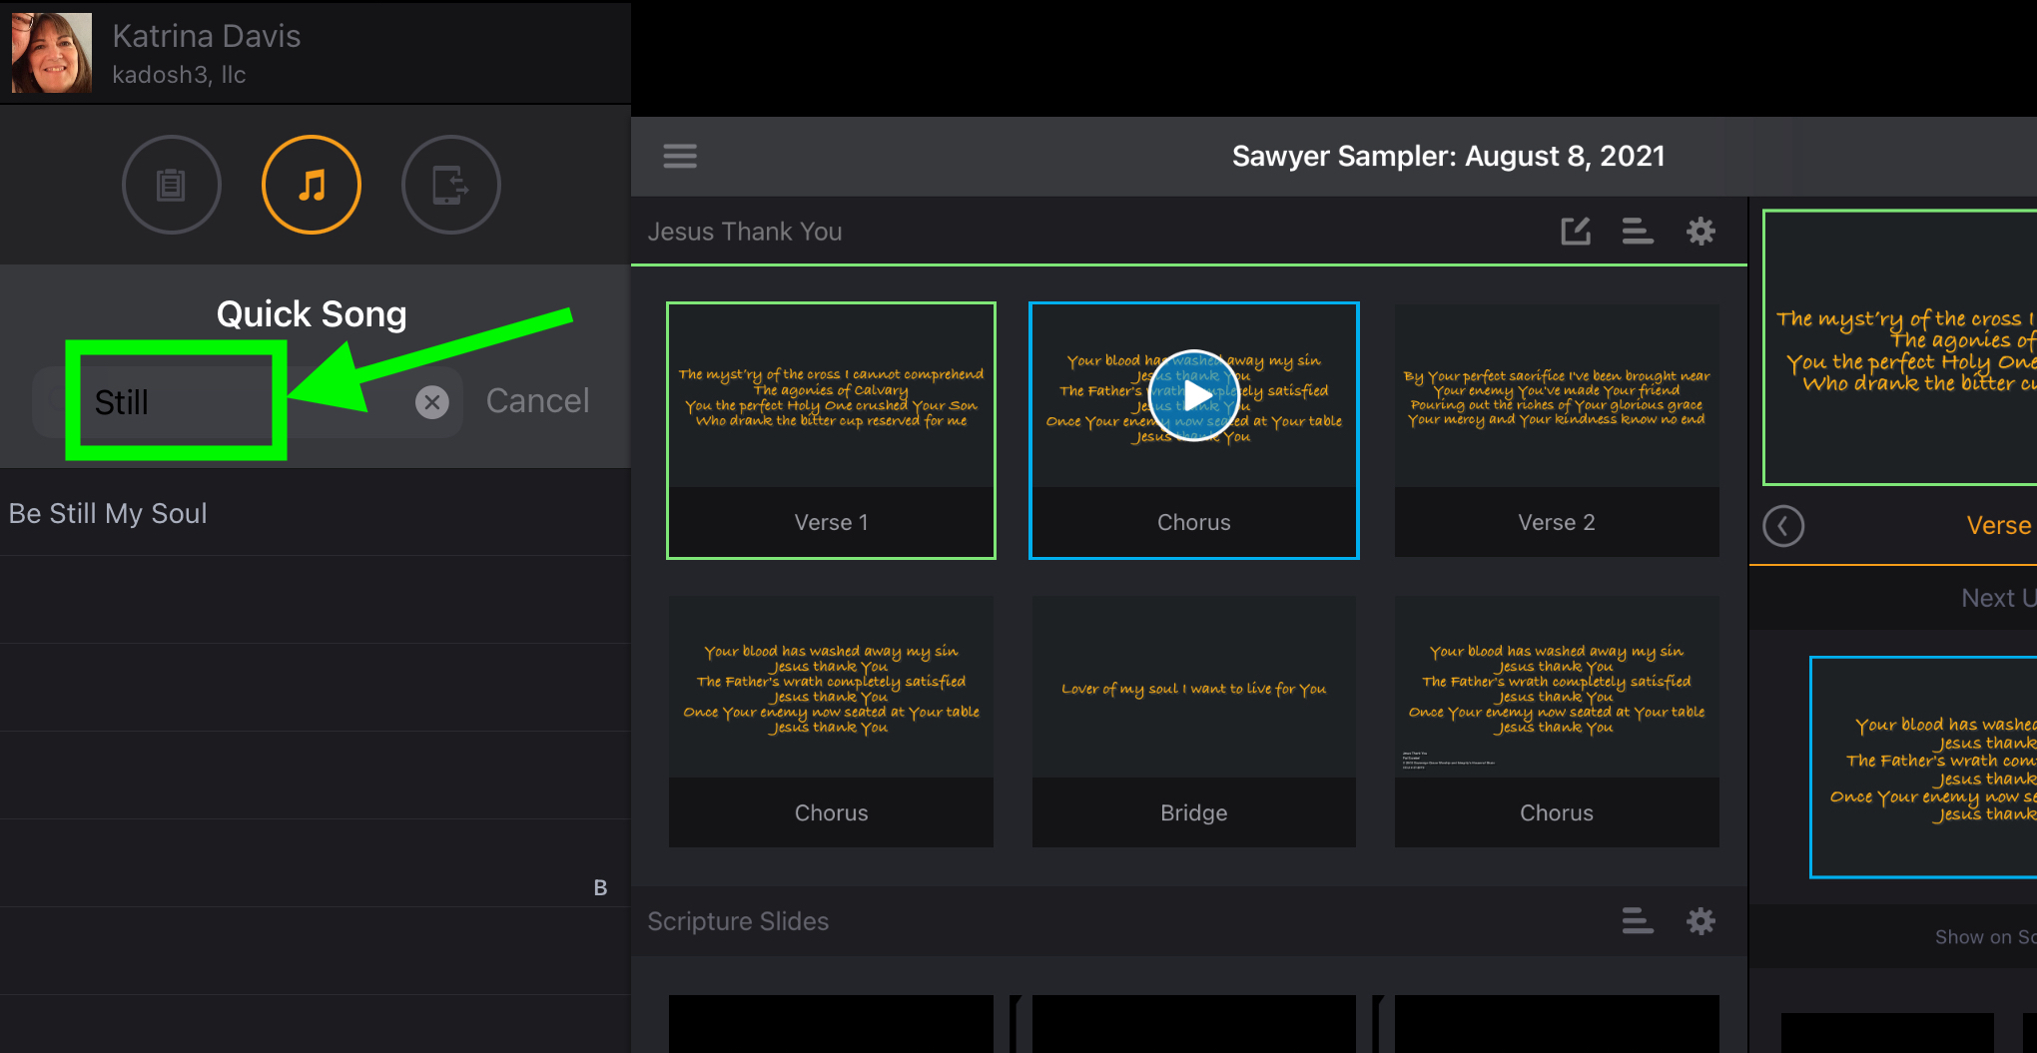Open settings gear for Jesus Thank You
Screen dimensions: 2037x1053
(1700, 232)
